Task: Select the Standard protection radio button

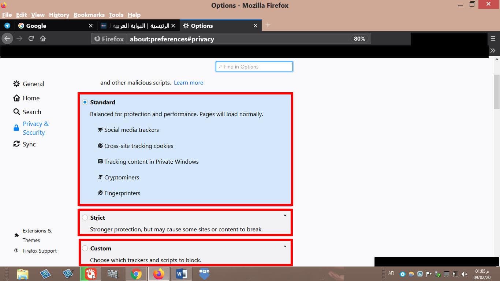Action: coord(85,102)
